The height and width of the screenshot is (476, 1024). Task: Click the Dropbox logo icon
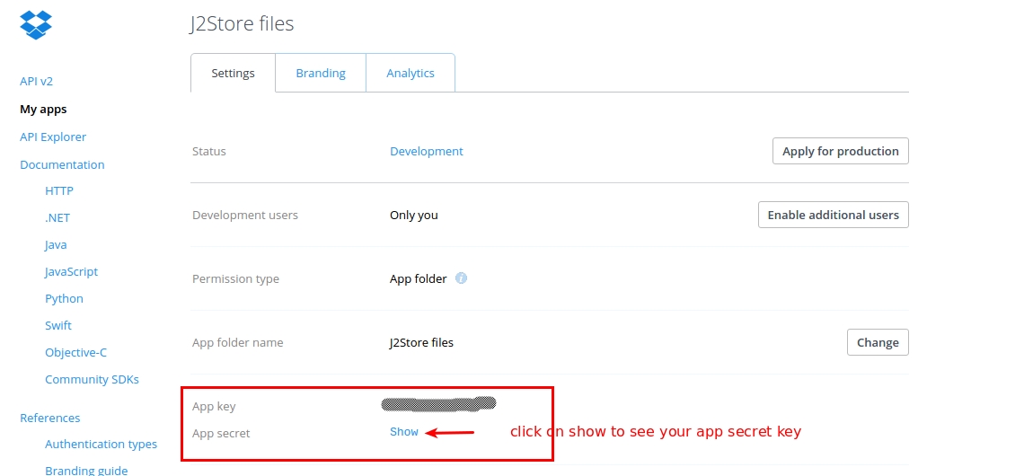click(36, 24)
